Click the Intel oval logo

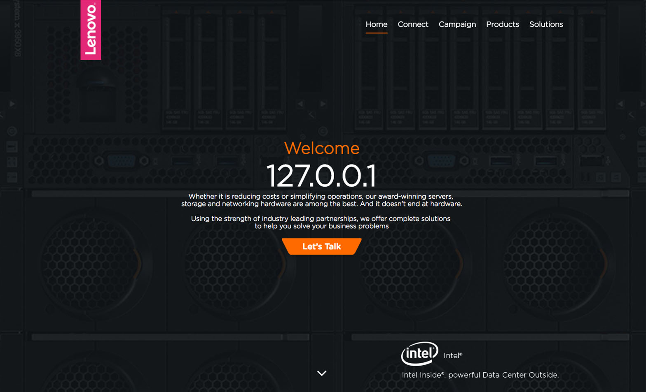coord(419,353)
